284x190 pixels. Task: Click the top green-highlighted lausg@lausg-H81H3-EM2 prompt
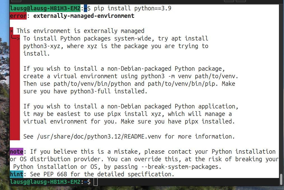click(45, 8)
